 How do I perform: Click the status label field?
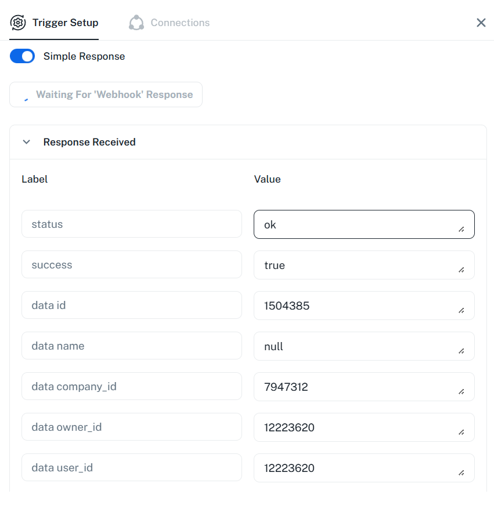[131, 224]
